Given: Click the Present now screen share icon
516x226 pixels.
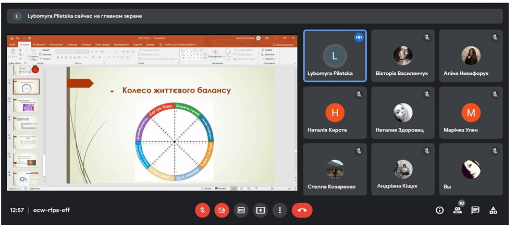Looking at the screenshot, I should point(260,210).
